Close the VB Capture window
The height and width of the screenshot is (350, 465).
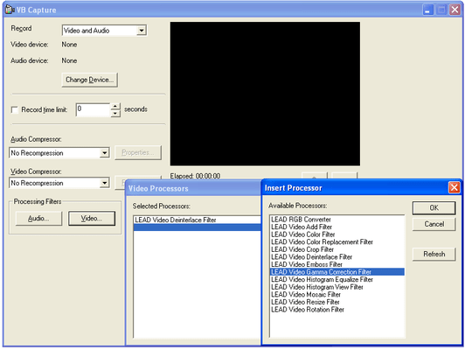[455, 10]
